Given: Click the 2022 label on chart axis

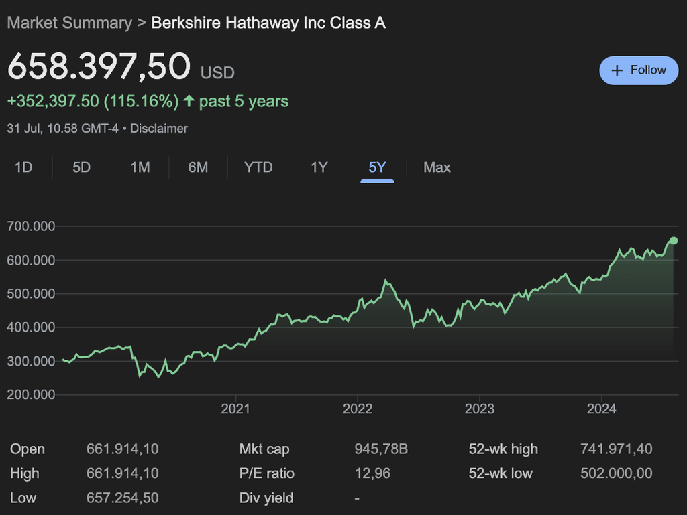Looking at the screenshot, I should coord(357,409).
